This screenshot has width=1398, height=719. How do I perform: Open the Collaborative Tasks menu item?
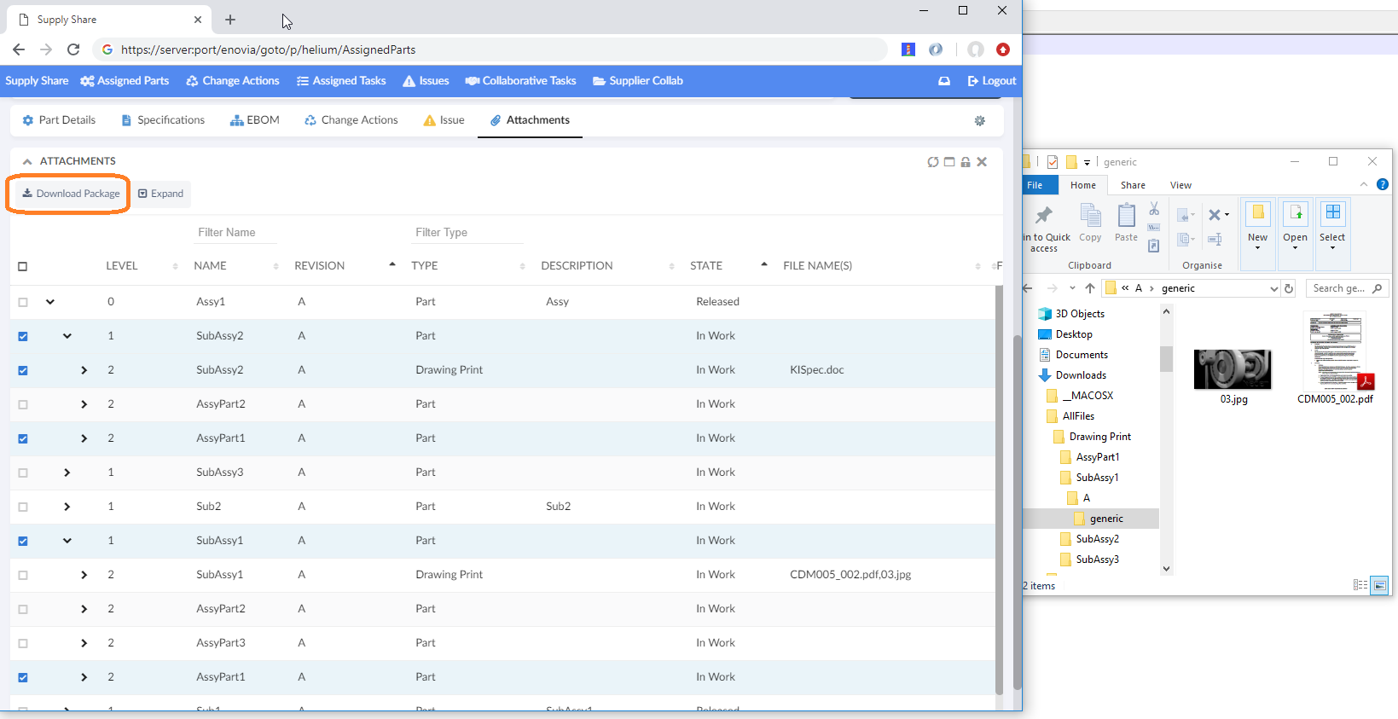tap(520, 81)
